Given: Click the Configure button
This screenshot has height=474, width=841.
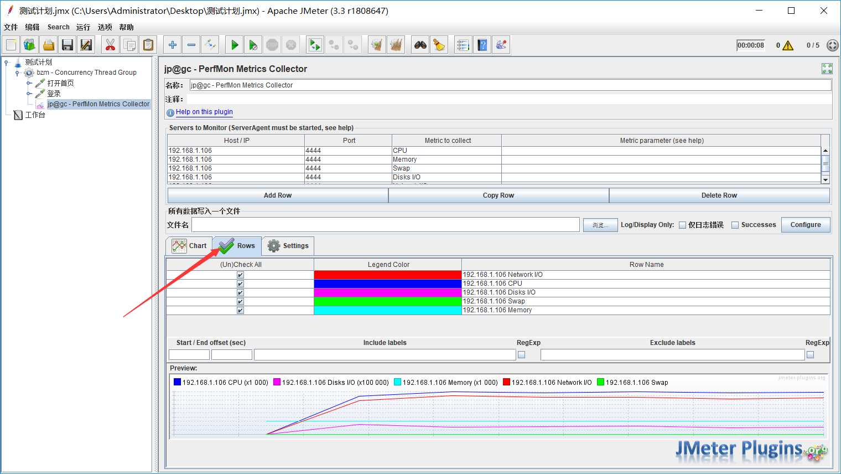Looking at the screenshot, I should [806, 225].
